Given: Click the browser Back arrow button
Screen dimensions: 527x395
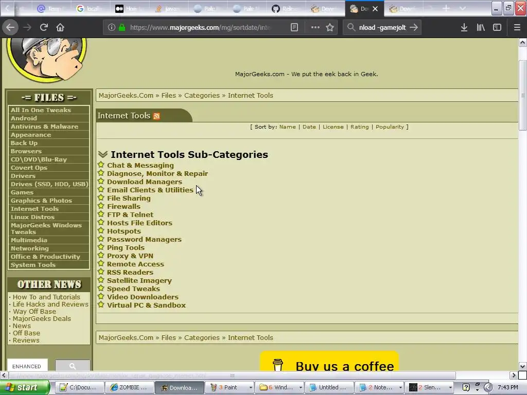Looking at the screenshot, I should [10, 27].
